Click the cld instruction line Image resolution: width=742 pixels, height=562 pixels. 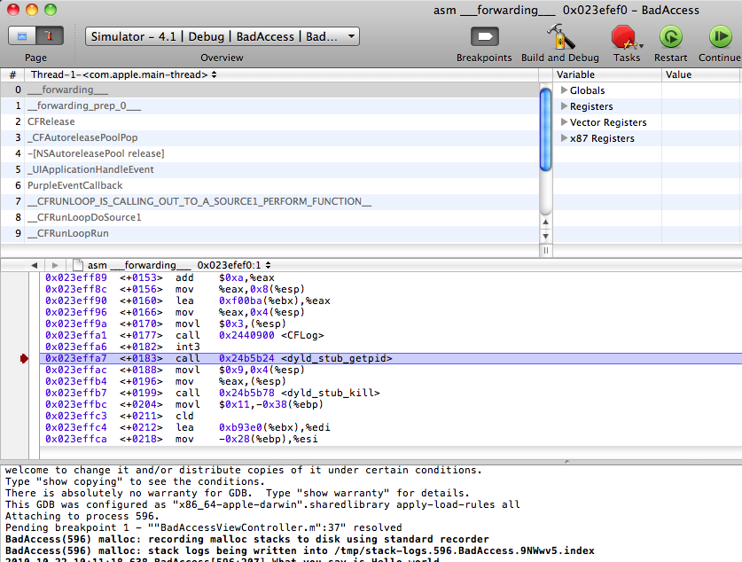(391, 416)
